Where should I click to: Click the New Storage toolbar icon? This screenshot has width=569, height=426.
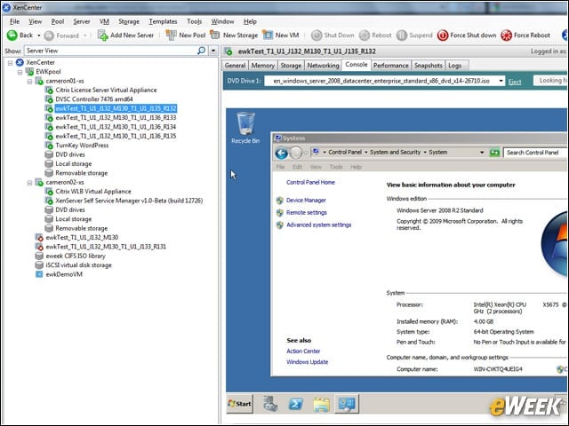pyautogui.click(x=215, y=35)
